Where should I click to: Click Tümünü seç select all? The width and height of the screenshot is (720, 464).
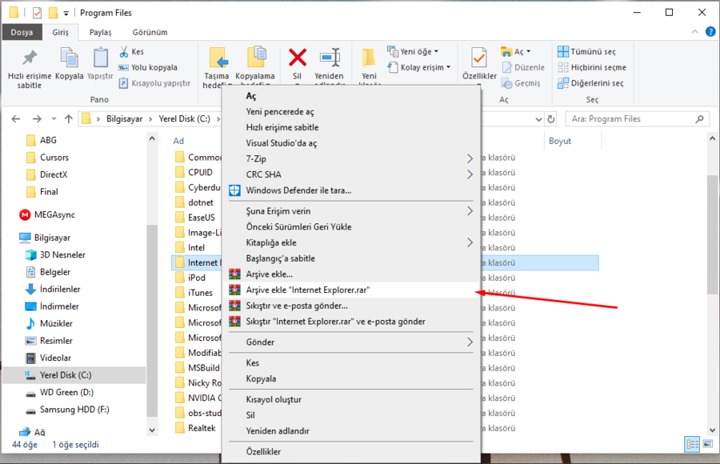pyautogui.click(x=586, y=51)
